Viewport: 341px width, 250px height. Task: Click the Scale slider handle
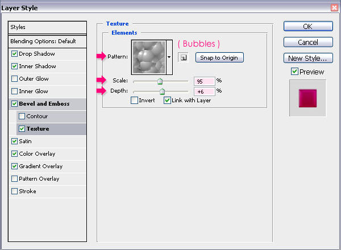pyautogui.click(x=160, y=81)
